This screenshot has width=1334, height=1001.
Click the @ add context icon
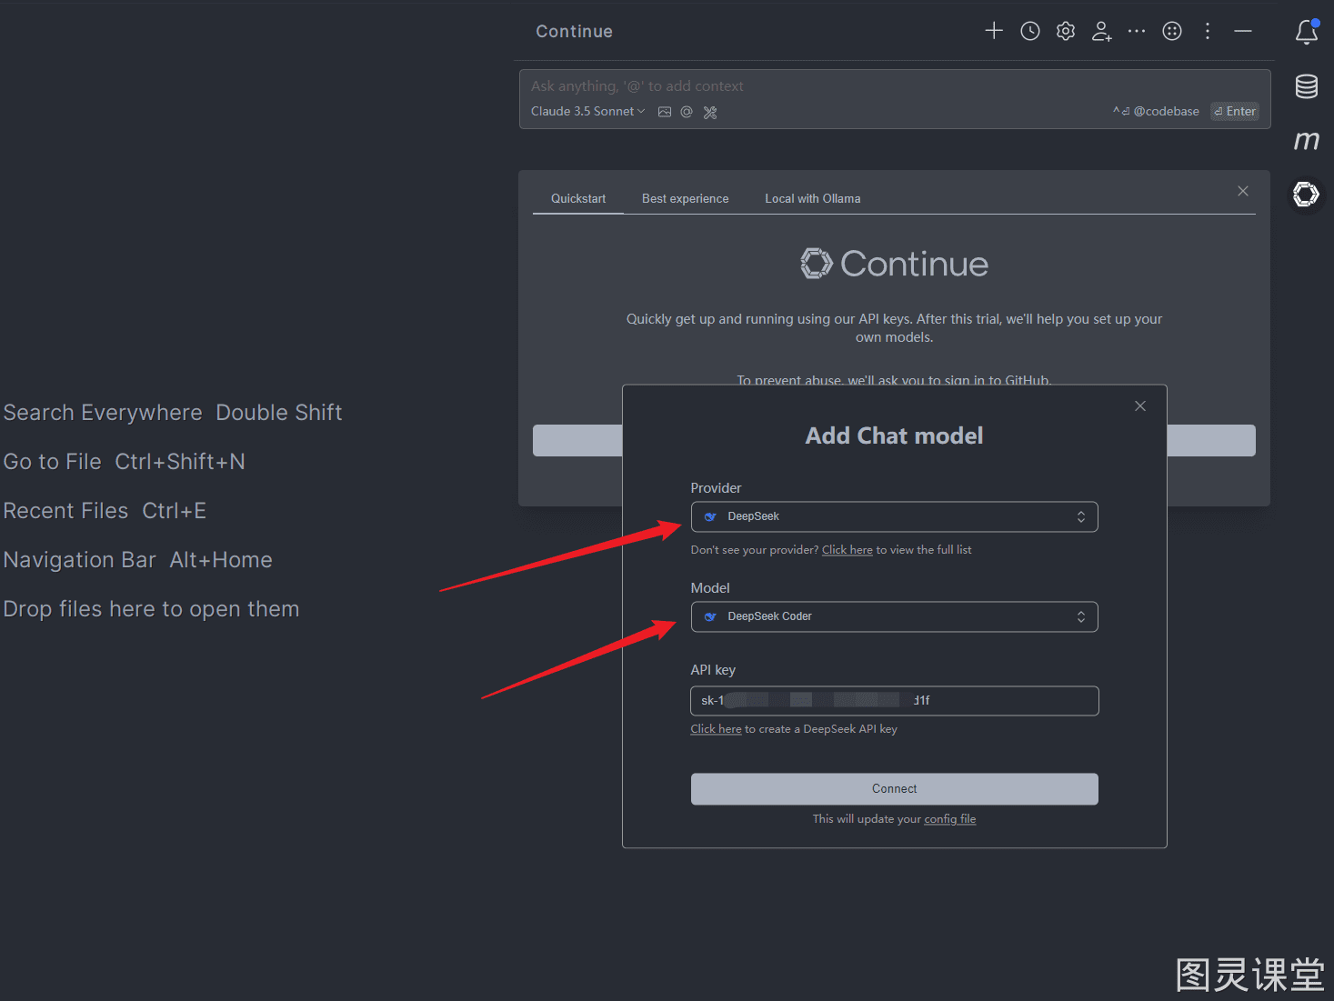point(687,112)
